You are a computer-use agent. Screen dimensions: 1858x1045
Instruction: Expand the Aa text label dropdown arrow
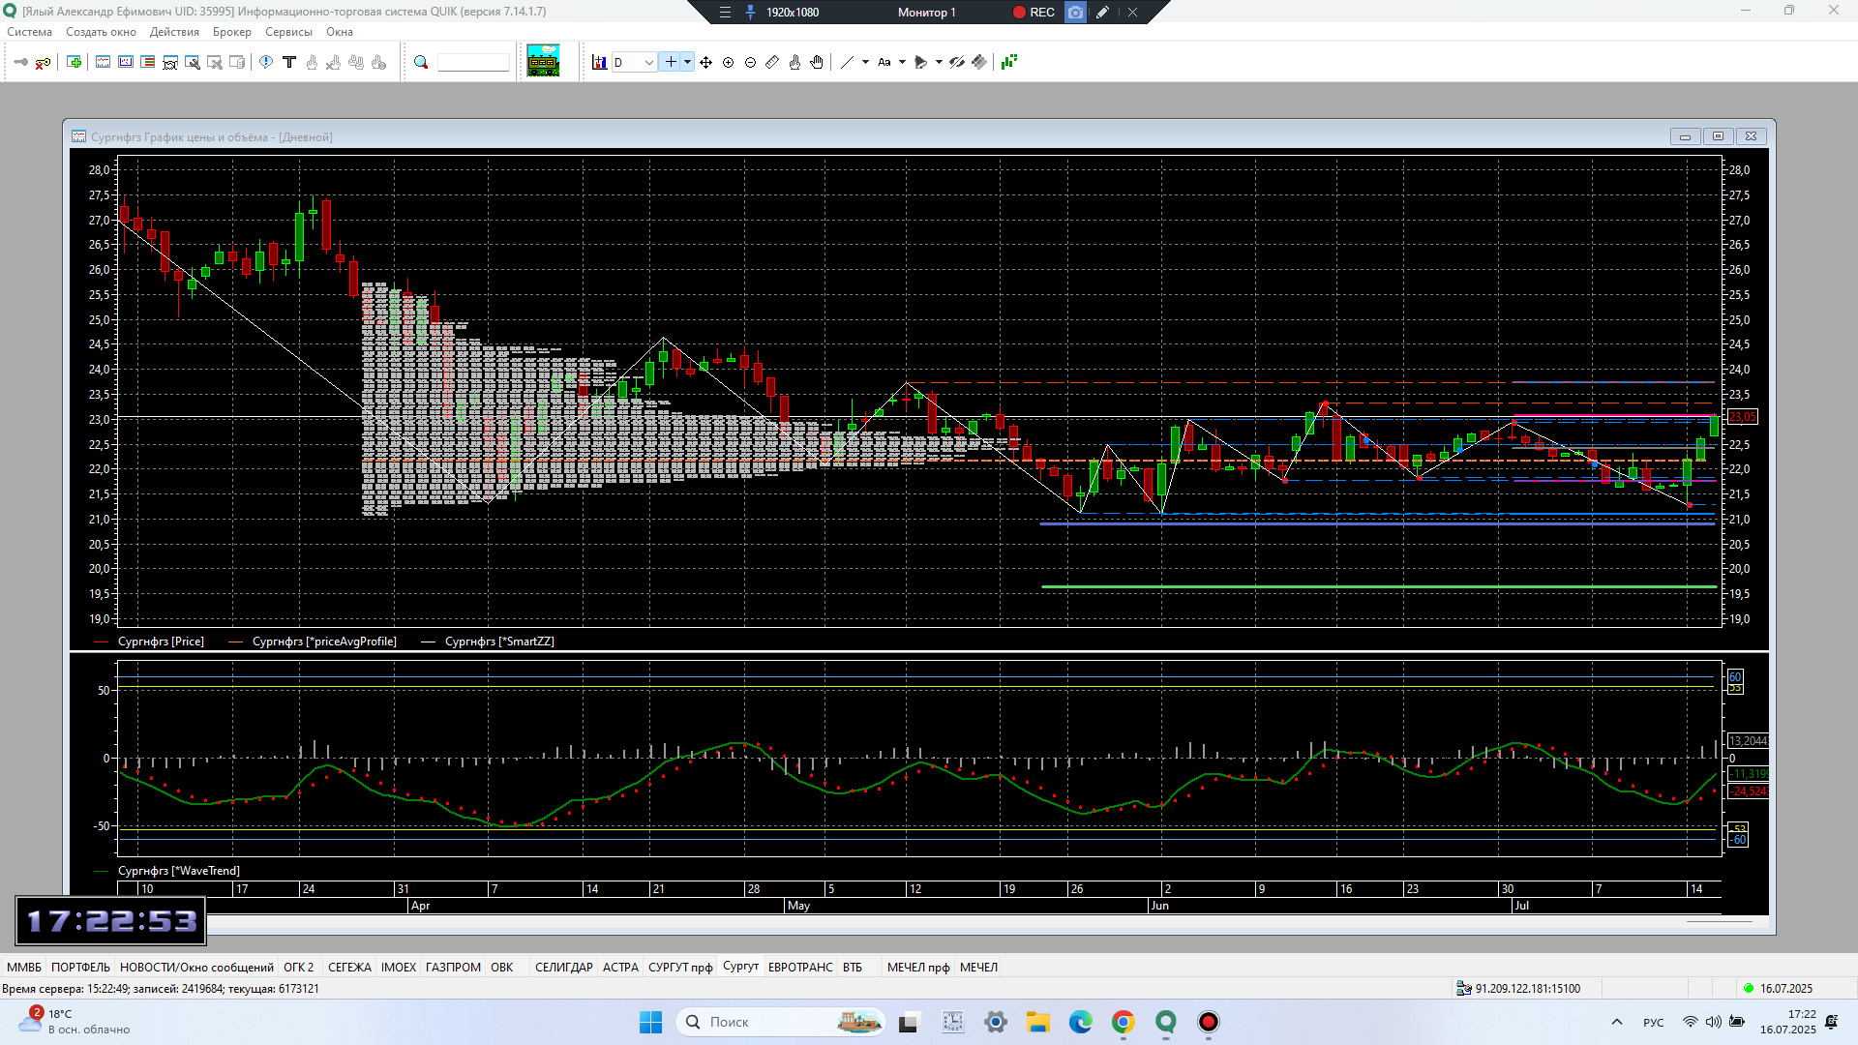tap(902, 62)
